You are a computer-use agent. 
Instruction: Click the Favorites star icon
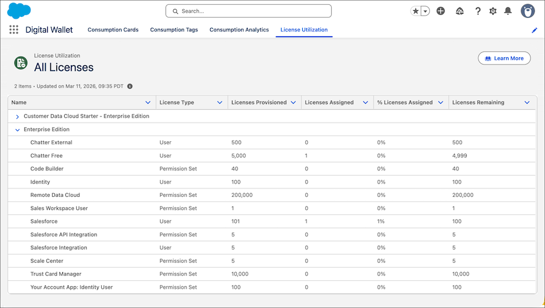[415, 11]
